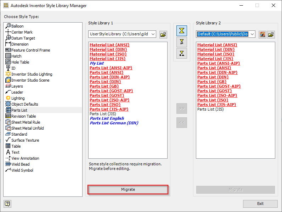Select 'Parts List English' in Library 1

coord(107,118)
